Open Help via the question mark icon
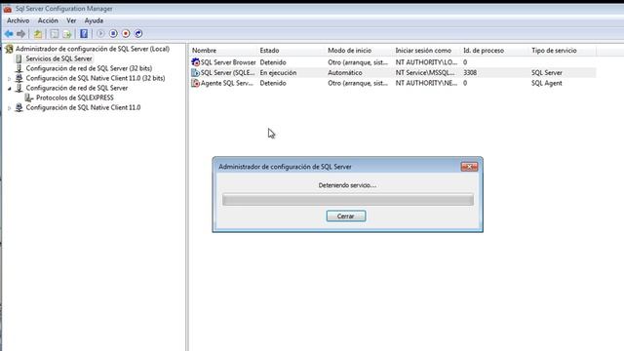This screenshot has width=624, height=351. click(84, 34)
